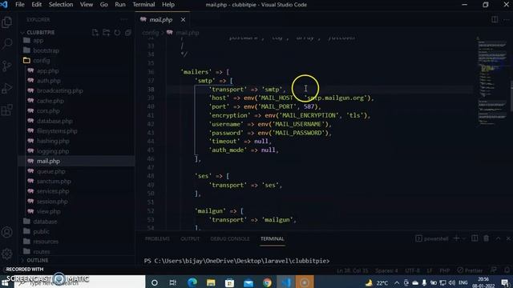Viewport: 513px width, 288px height.
Task: Switch to the OUTPUT panel tab
Action: pos(190,238)
